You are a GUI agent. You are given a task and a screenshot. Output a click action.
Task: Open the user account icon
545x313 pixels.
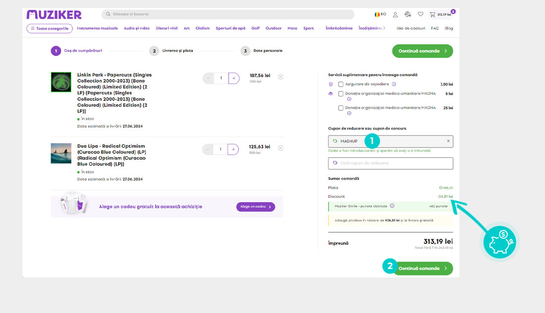click(x=395, y=14)
